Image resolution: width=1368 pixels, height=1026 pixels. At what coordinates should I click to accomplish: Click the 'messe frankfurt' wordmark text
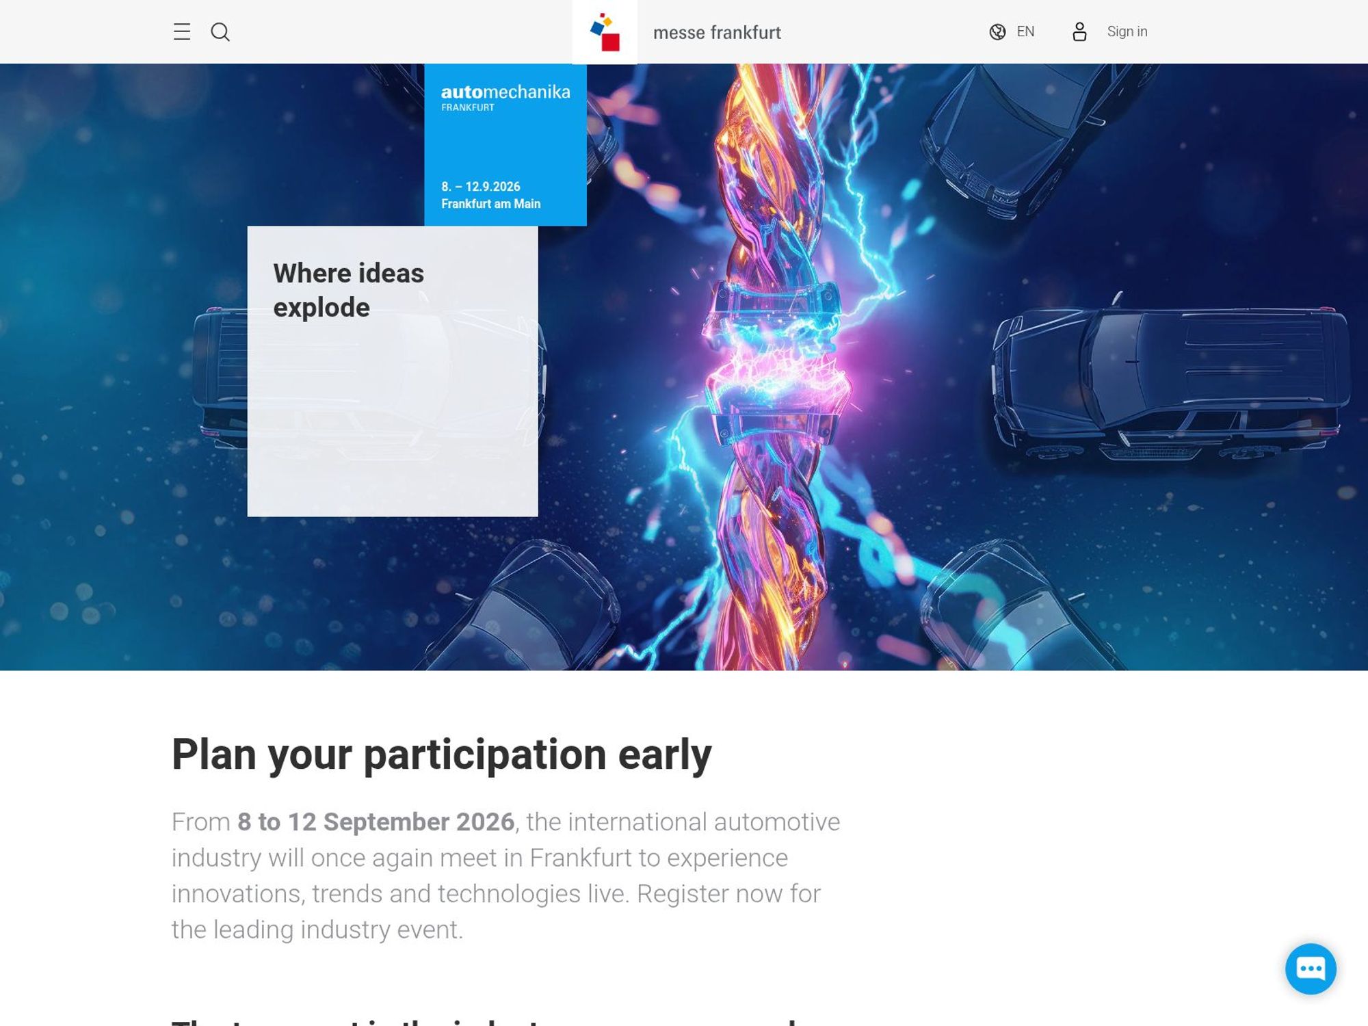coord(717,32)
